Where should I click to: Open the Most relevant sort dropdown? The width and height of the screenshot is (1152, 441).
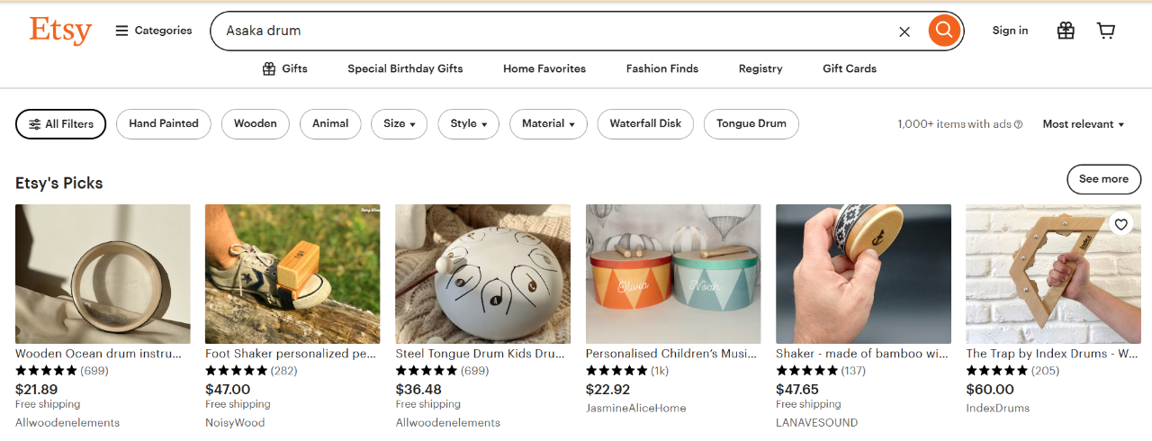click(x=1084, y=124)
